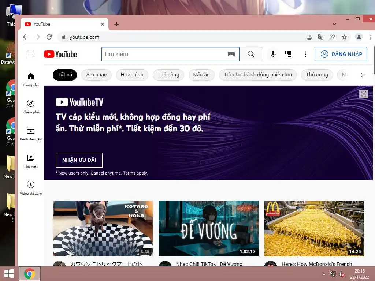
Task: Show hidden system tray icons
Action: point(324,274)
